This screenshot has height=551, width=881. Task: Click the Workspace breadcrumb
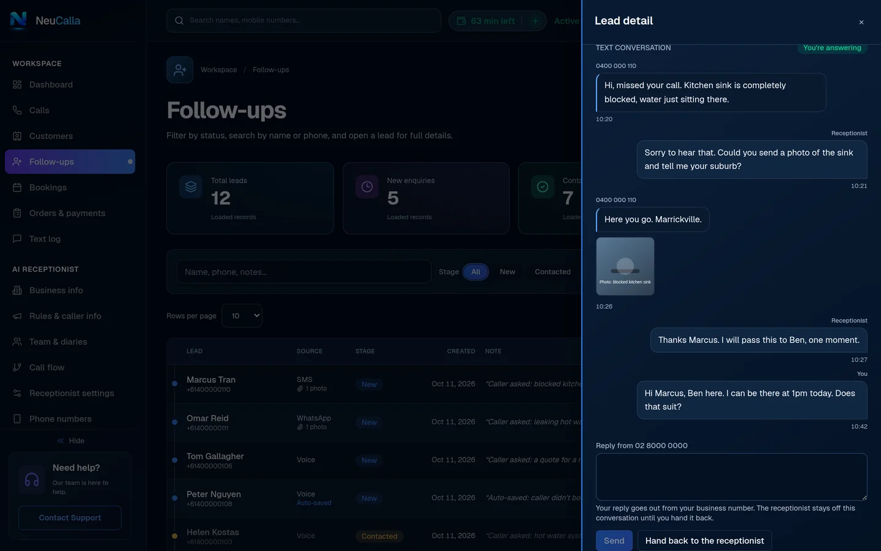[219, 70]
